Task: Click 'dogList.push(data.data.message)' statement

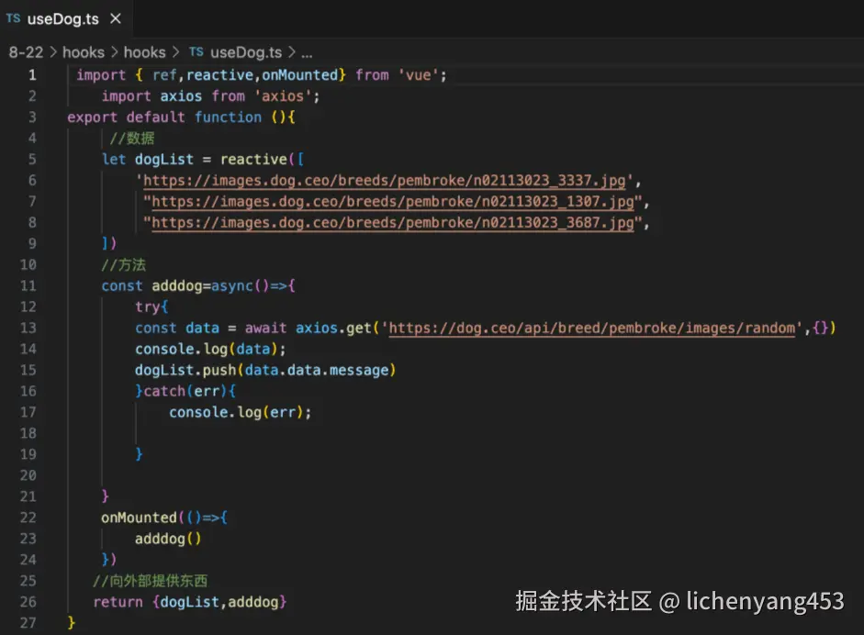Action: [265, 370]
